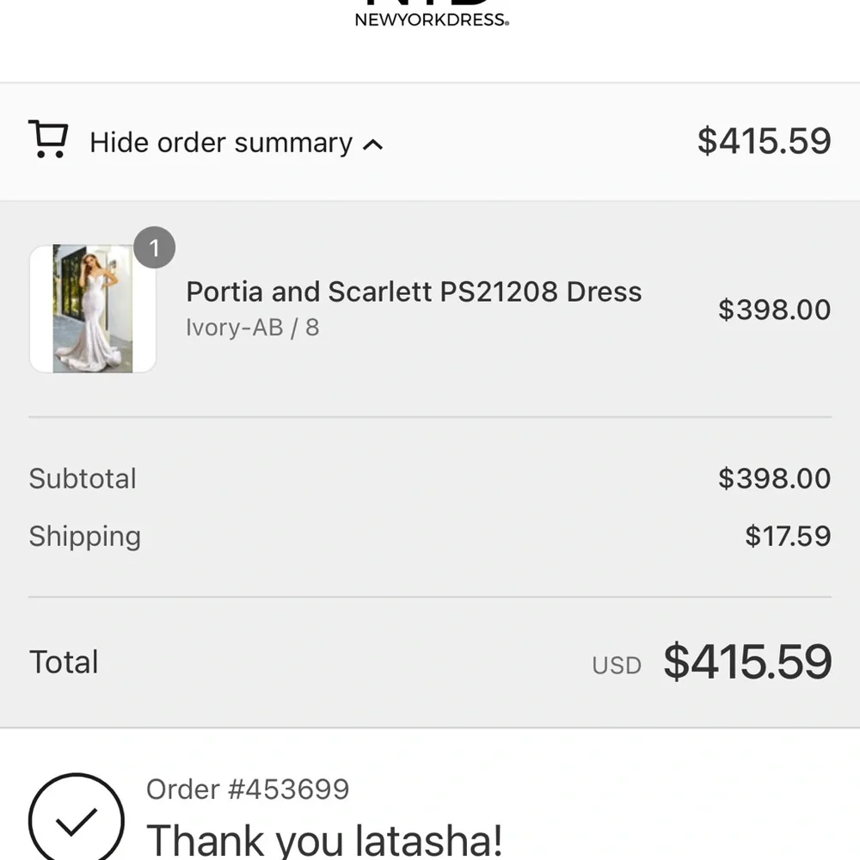This screenshot has height=860, width=860.
Task: Click the Thank you latasha! heading
Action: [x=324, y=839]
